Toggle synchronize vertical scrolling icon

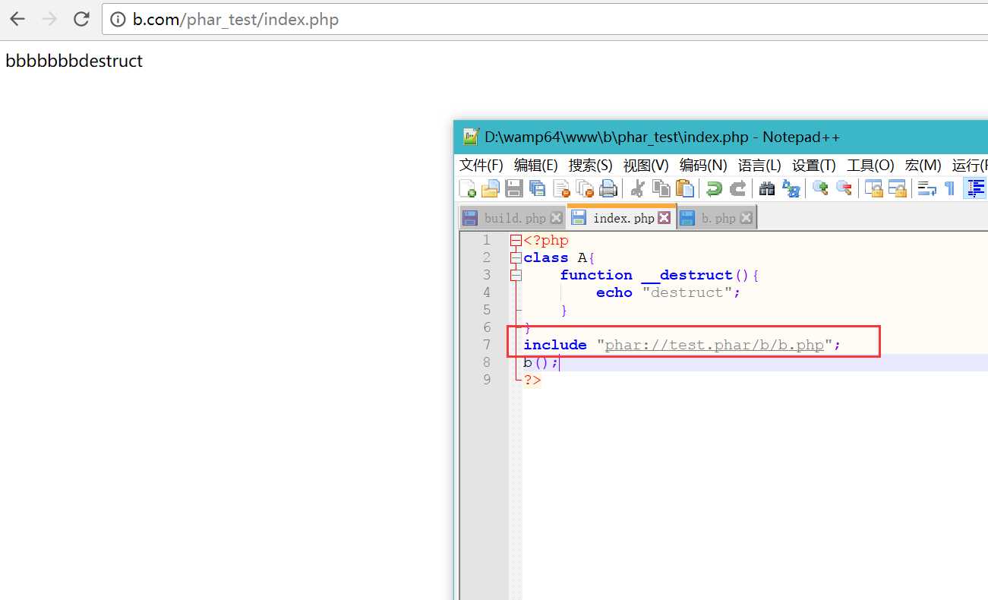[873, 188]
